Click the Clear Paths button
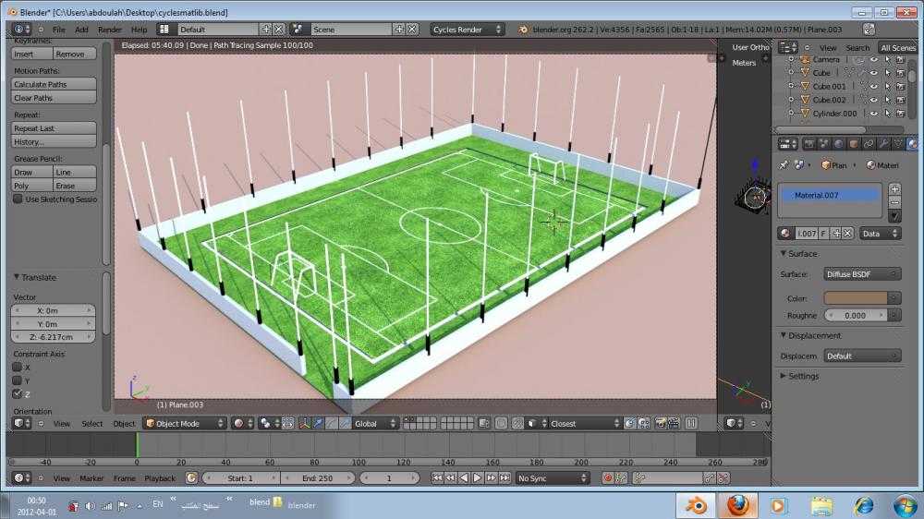924x519 pixels. coord(54,98)
